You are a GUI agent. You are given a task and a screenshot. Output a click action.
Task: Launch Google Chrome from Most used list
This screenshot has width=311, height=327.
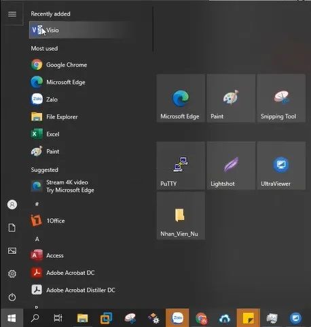pos(84,65)
